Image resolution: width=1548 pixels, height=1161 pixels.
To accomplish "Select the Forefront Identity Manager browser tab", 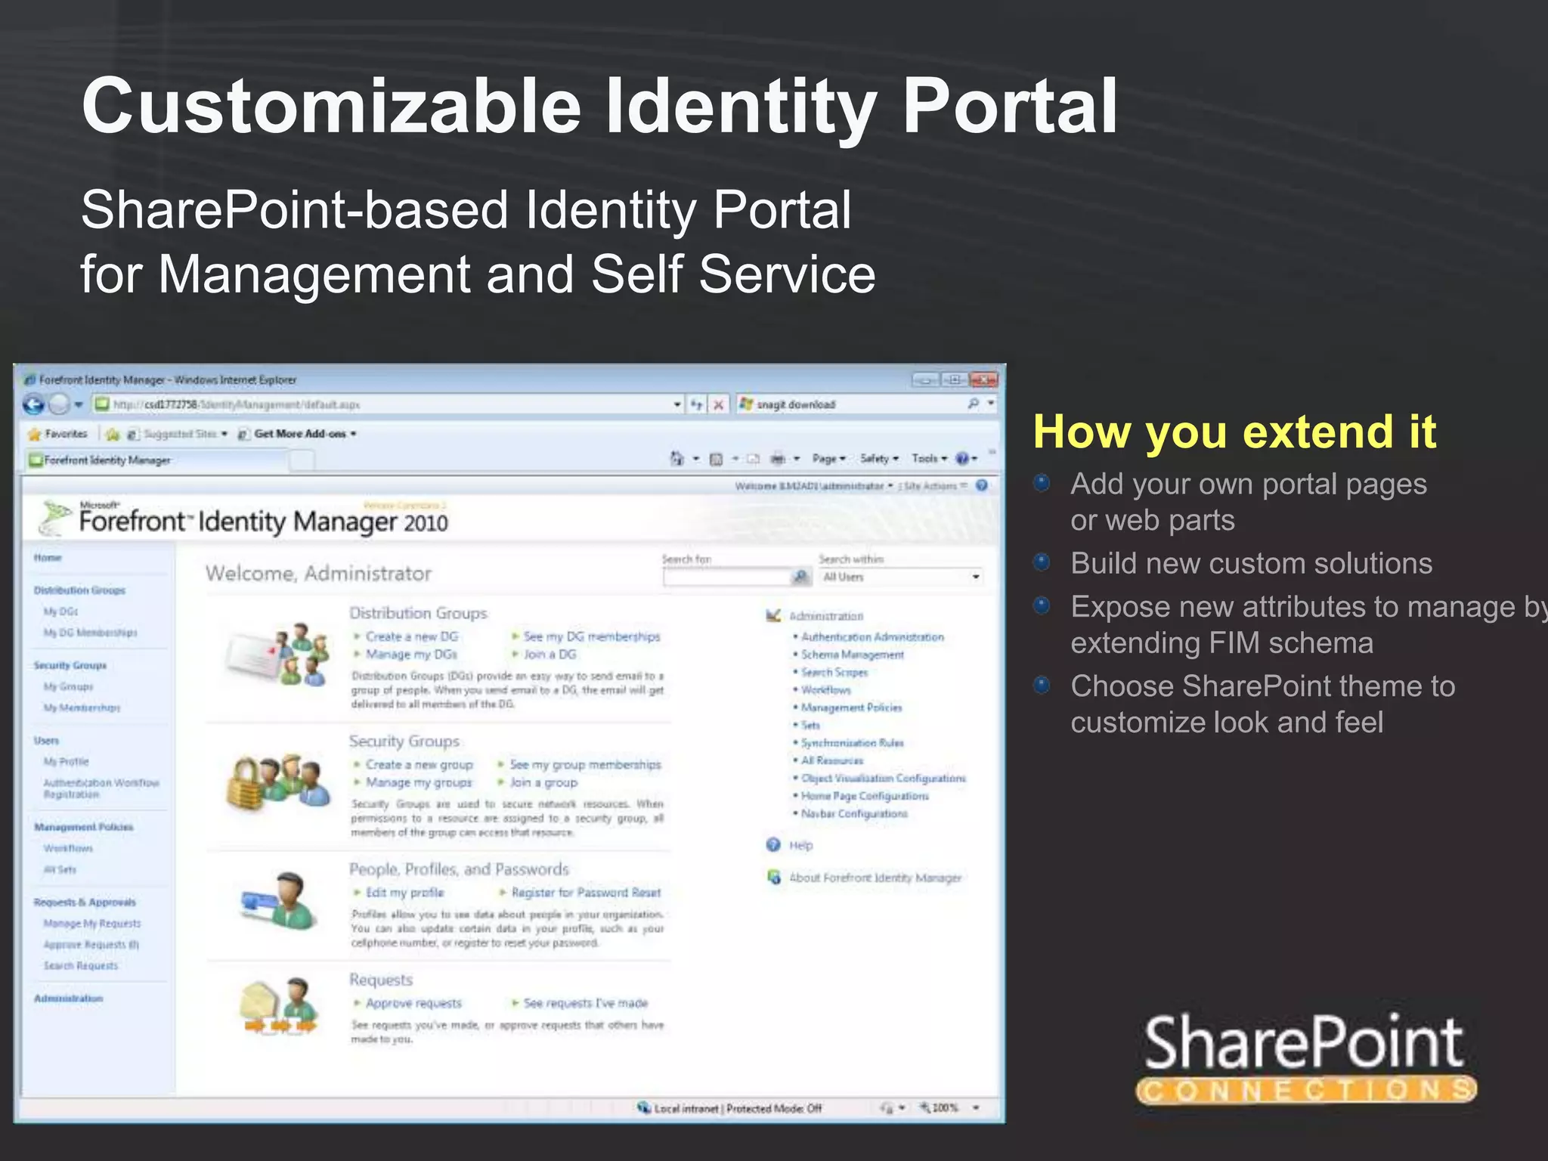I will (157, 460).
